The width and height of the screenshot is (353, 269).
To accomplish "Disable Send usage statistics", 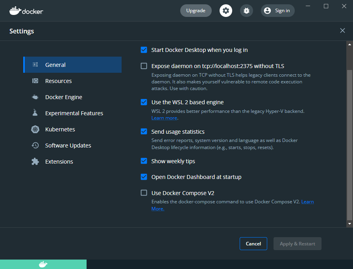I will tap(144, 131).
